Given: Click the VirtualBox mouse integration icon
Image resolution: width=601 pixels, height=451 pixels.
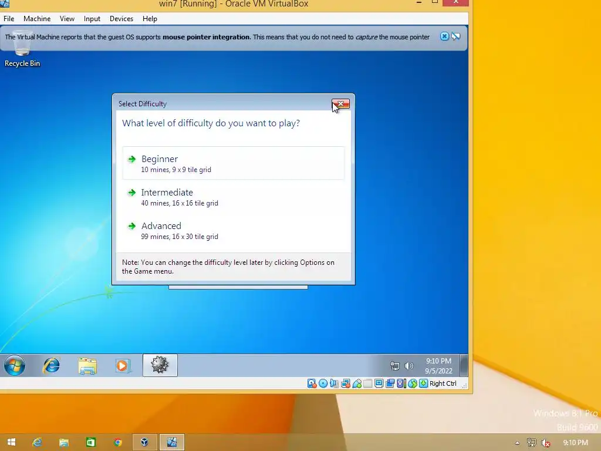Looking at the screenshot, I should pyautogui.click(x=413, y=383).
